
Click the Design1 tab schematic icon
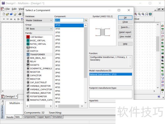pyautogui.click(x=3, y=96)
